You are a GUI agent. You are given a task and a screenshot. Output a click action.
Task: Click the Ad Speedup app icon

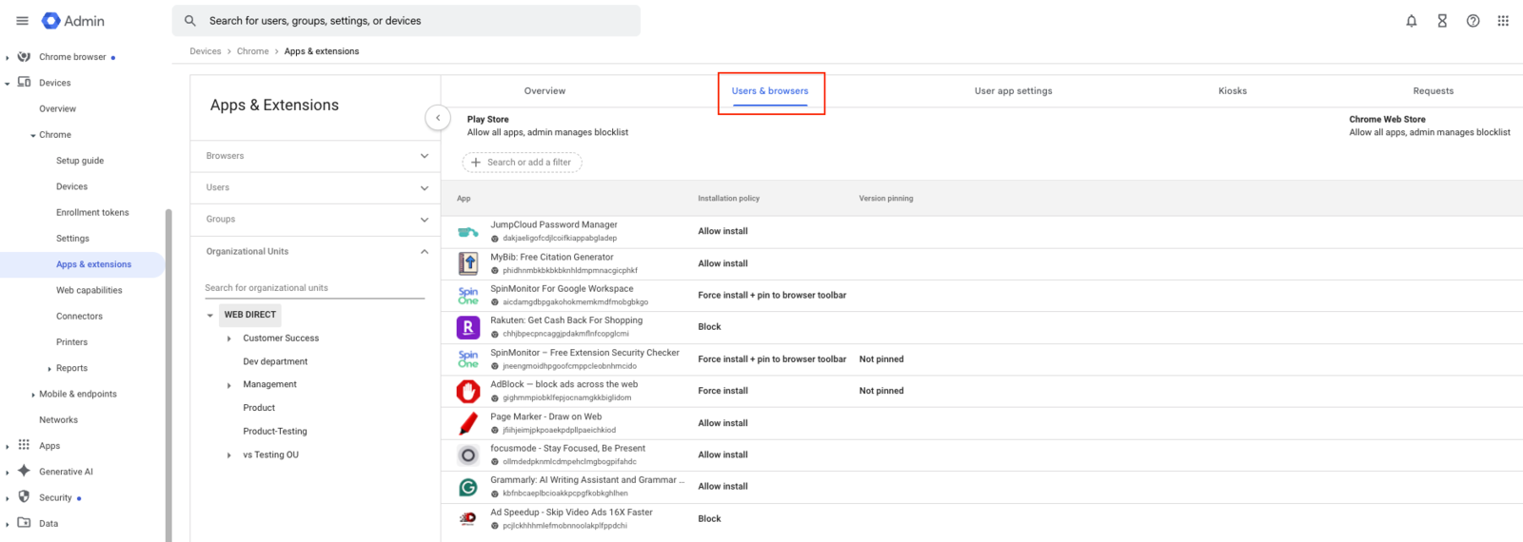[468, 519]
